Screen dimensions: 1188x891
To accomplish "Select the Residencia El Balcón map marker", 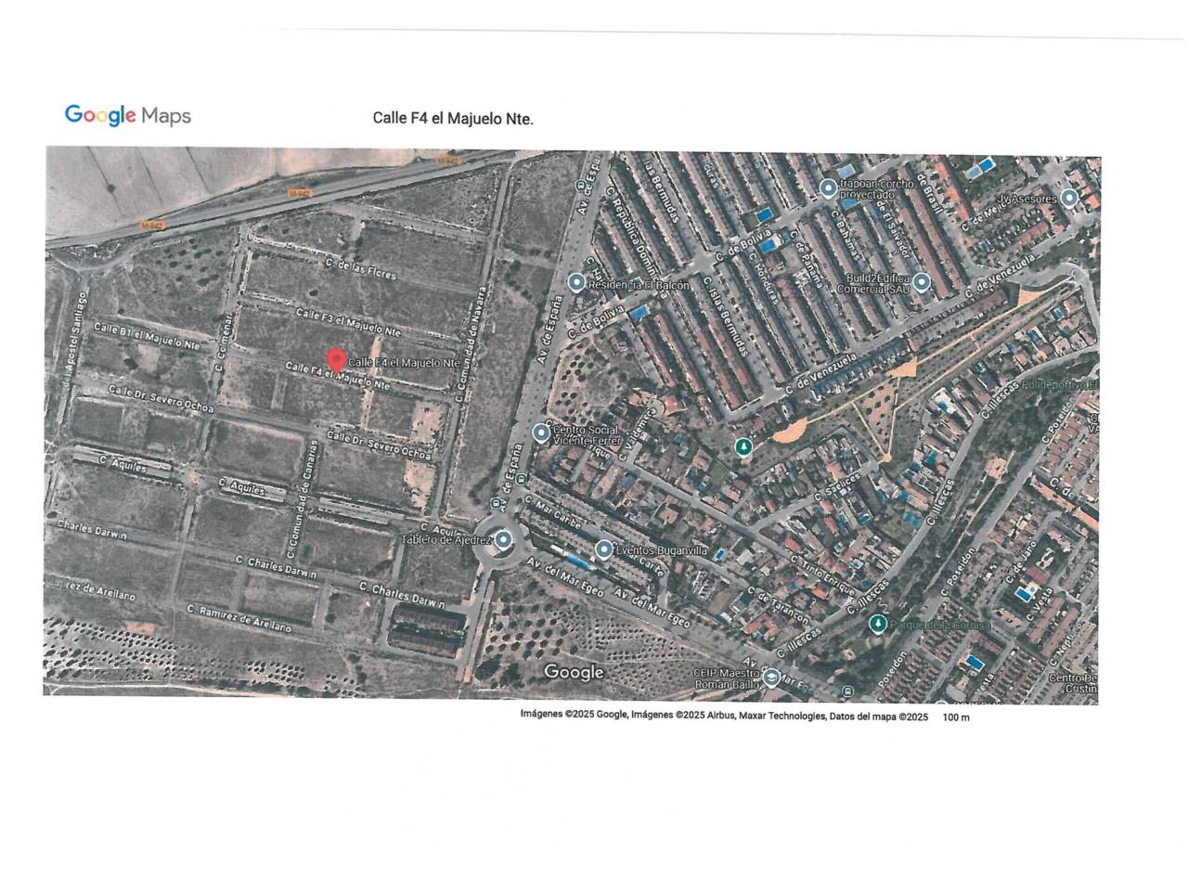I will pos(576,282).
